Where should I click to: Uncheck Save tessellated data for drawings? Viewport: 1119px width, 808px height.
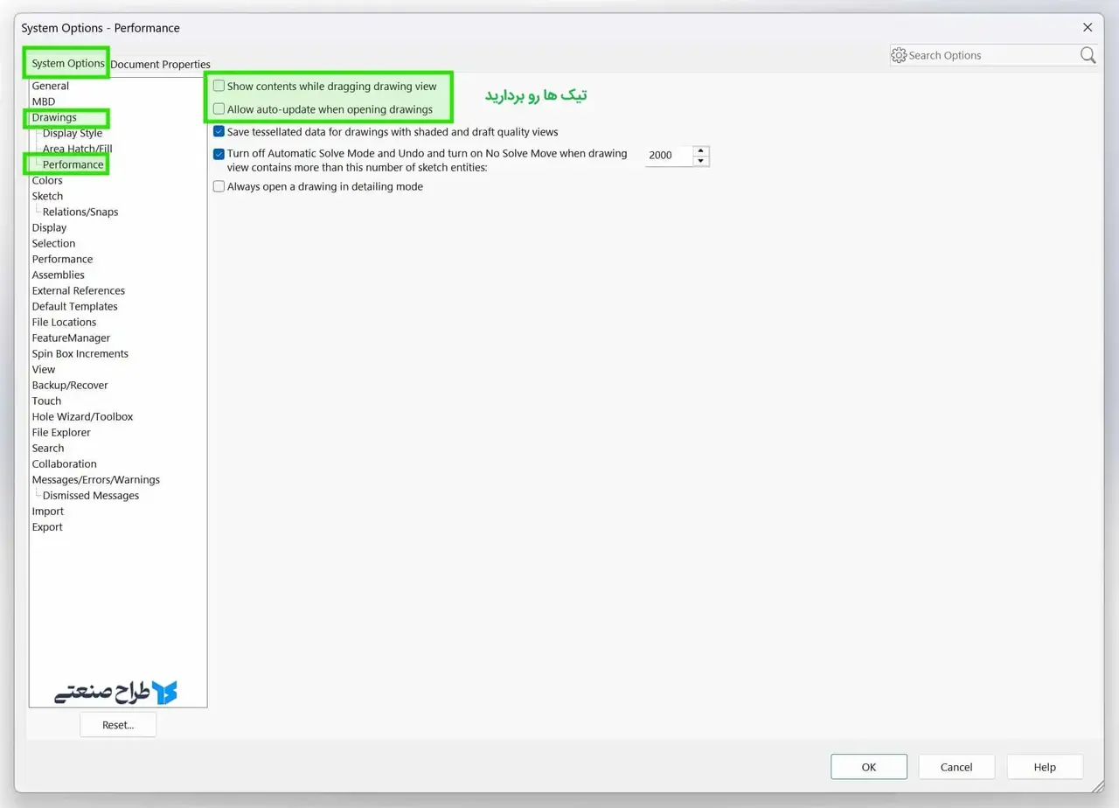point(219,132)
